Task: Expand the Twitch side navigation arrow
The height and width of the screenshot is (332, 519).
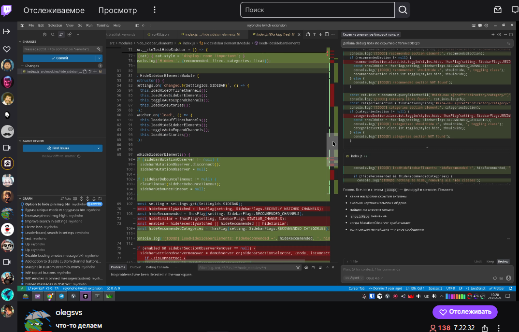Action: tap(7, 31)
